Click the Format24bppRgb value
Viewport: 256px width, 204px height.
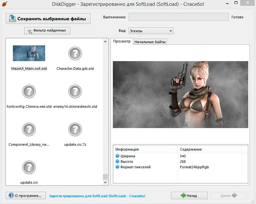(x=194, y=167)
